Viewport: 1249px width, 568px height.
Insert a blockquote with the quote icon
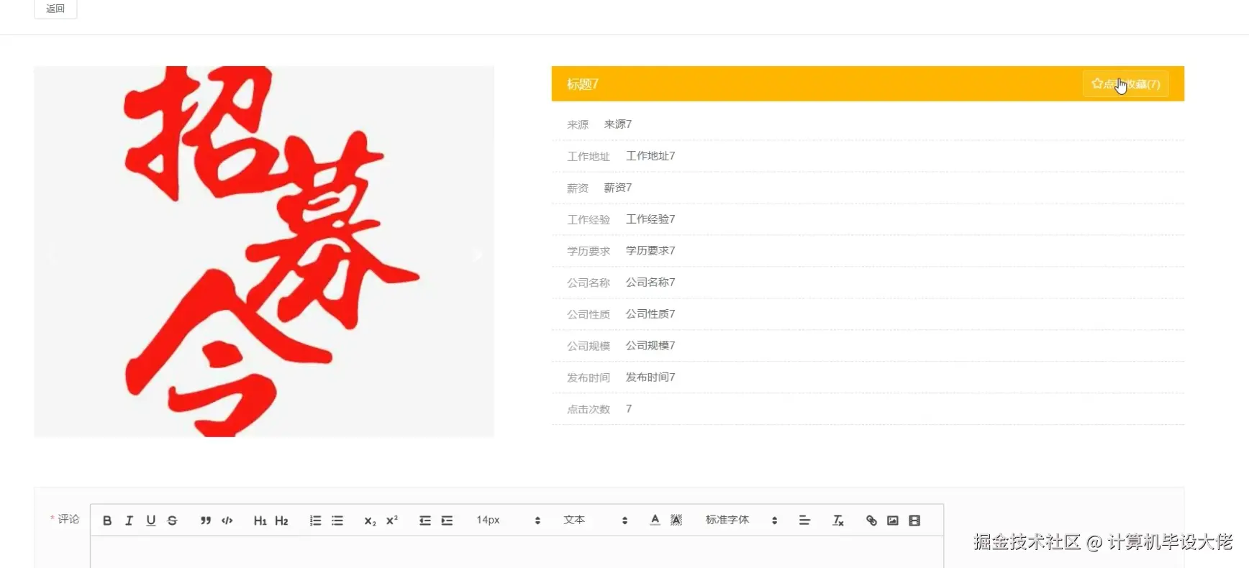(206, 521)
